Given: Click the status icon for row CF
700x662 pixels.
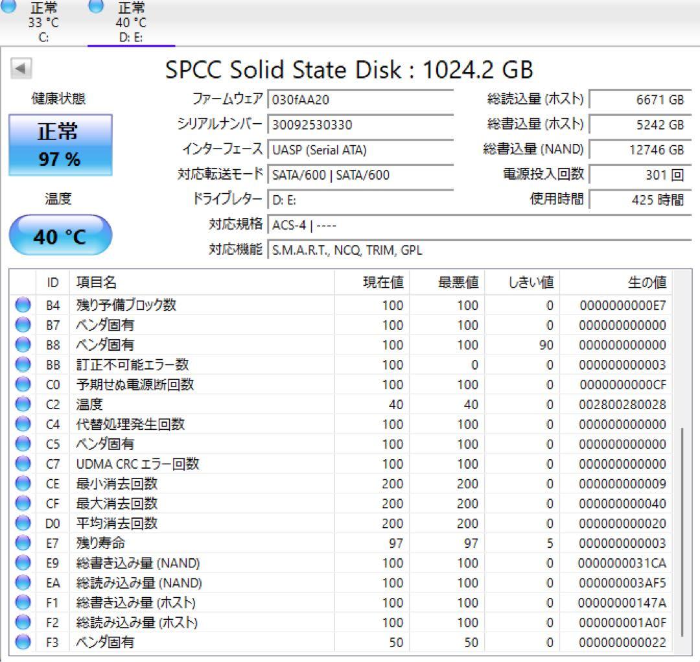Looking at the screenshot, I should tap(23, 503).
